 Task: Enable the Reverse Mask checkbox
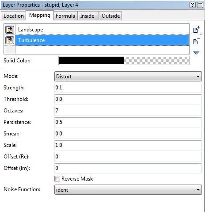click(x=57, y=179)
